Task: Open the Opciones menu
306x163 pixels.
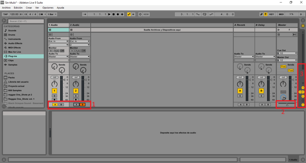Action: [48, 7]
